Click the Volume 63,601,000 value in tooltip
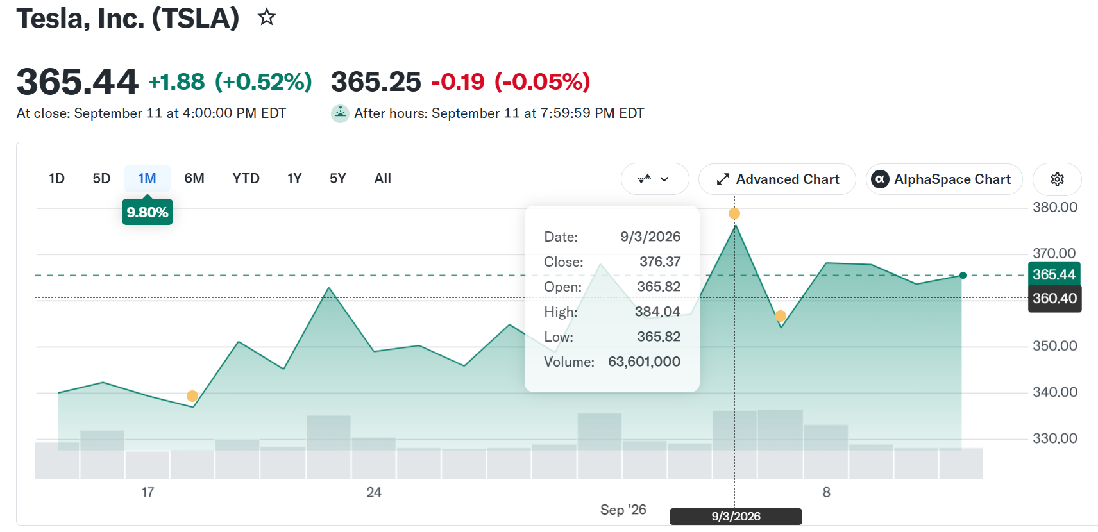The height and width of the screenshot is (532, 1098). pyautogui.click(x=644, y=362)
